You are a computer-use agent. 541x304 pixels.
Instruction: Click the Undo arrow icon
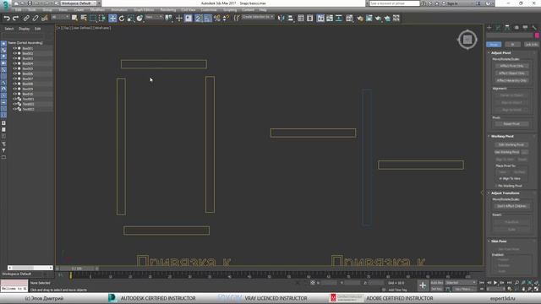tap(7, 19)
